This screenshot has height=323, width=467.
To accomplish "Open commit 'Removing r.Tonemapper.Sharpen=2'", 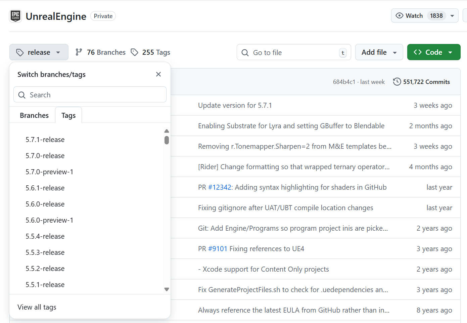I will (x=295, y=146).
